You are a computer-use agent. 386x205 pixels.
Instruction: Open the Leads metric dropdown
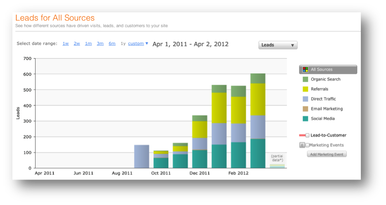[x=278, y=45]
